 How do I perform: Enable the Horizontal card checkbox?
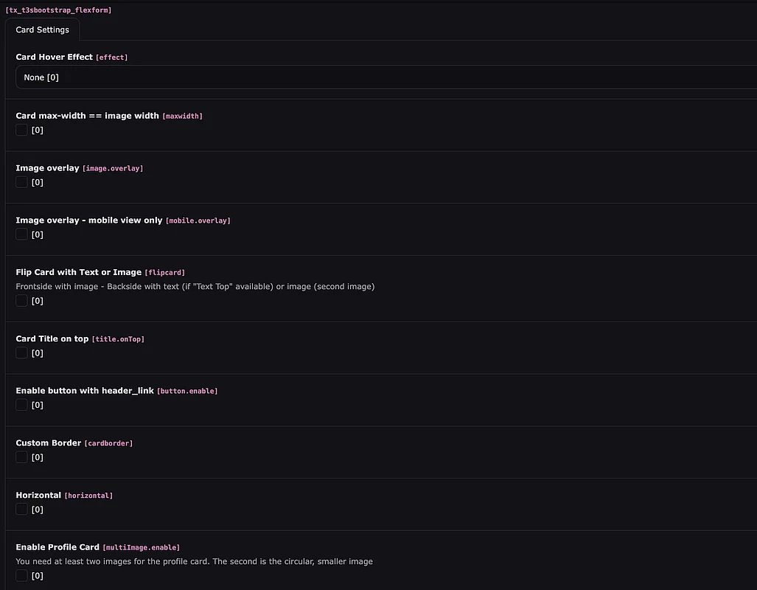(x=22, y=510)
